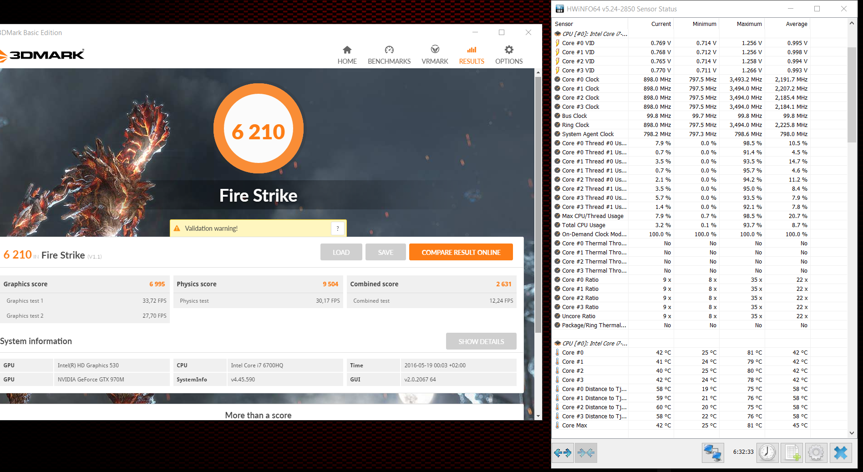Screen dimensions: 863x472
Task: Click the thermometer icon of Core Max
Action: 557,425
